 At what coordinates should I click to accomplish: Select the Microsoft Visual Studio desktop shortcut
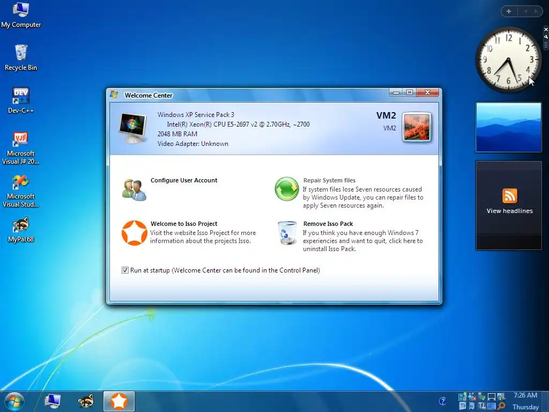(21, 191)
